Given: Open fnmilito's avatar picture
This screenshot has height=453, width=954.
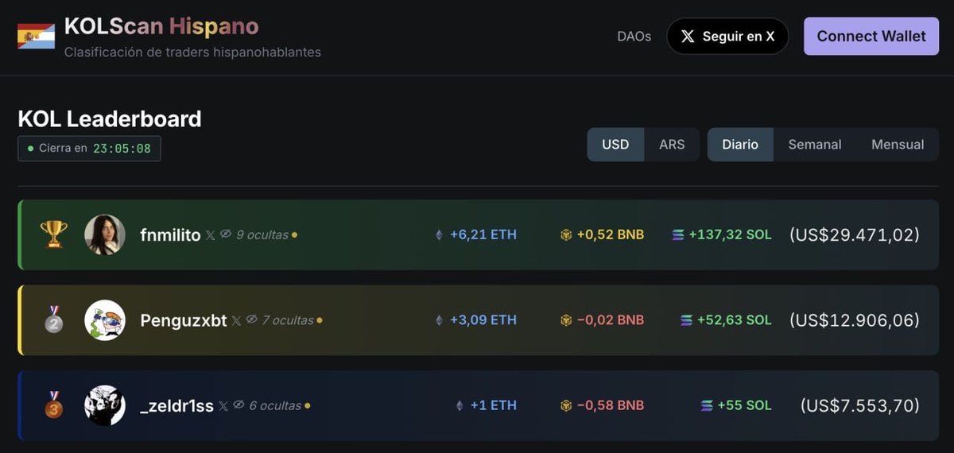Looking at the screenshot, I should click(105, 234).
